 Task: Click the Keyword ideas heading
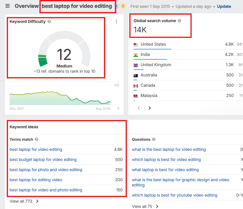point(24,127)
